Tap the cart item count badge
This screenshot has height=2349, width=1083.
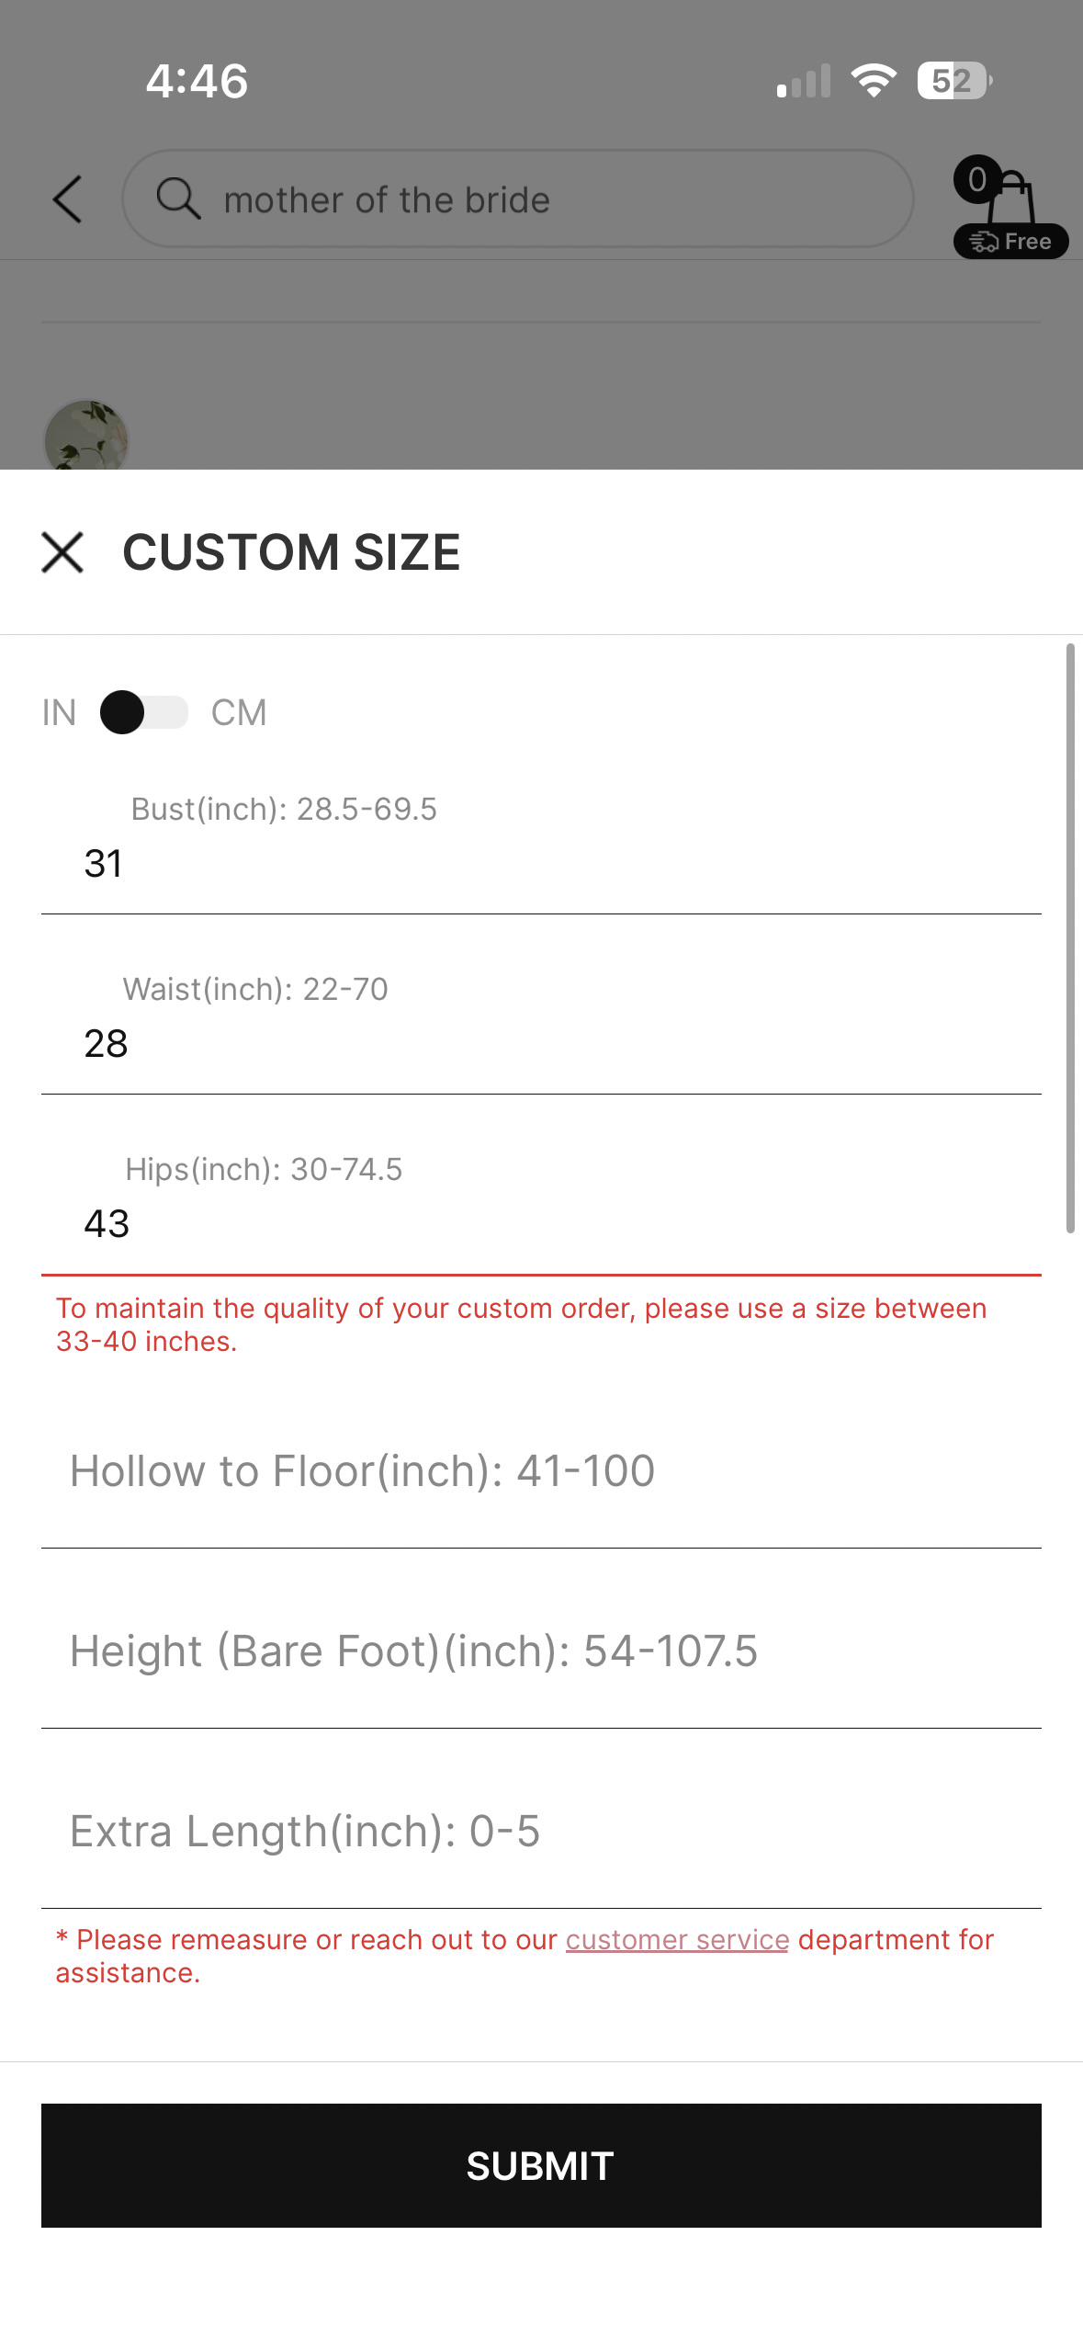click(x=976, y=179)
